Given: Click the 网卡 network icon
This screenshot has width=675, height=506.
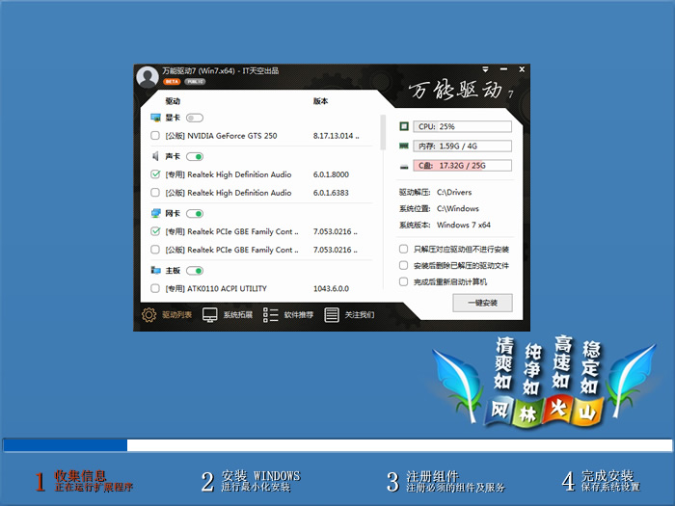Looking at the screenshot, I should [x=155, y=213].
